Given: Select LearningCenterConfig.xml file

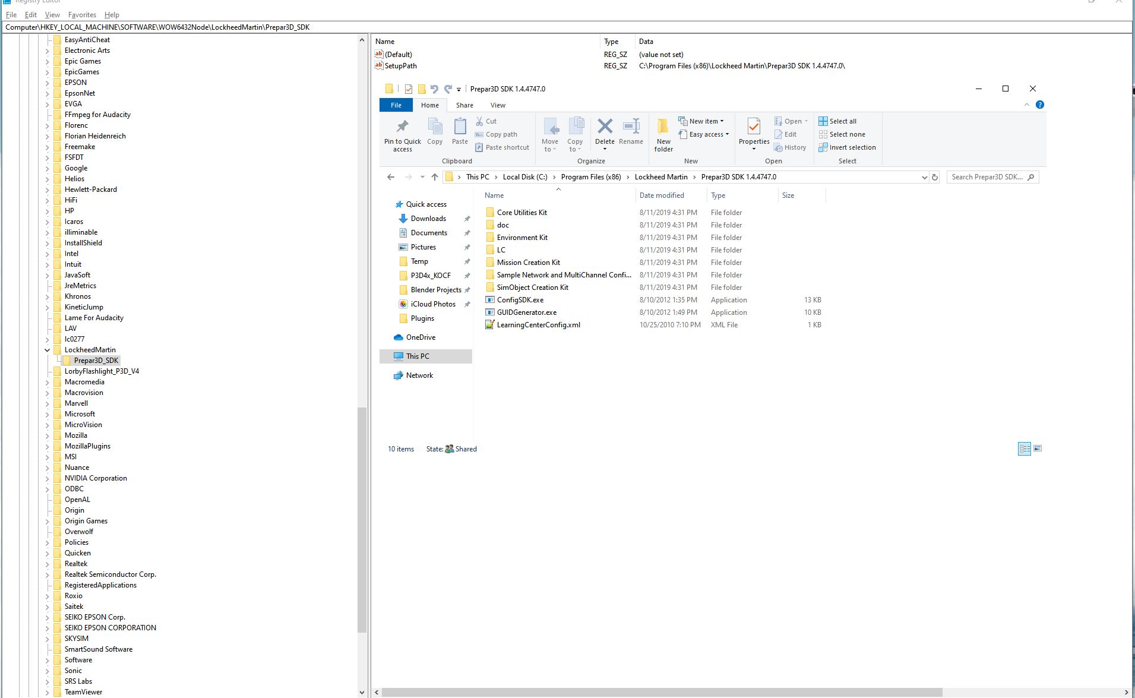Looking at the screenshot, I should click(539, 325).
